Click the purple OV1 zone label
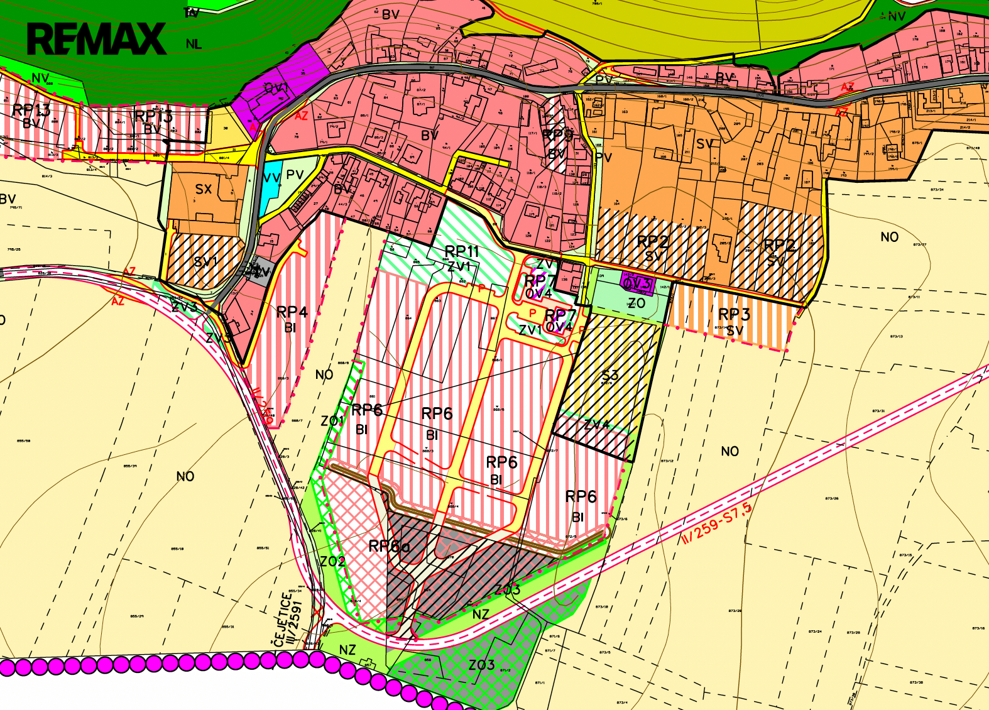This screenshot has height=710, width=989. (x=276, y=89)
